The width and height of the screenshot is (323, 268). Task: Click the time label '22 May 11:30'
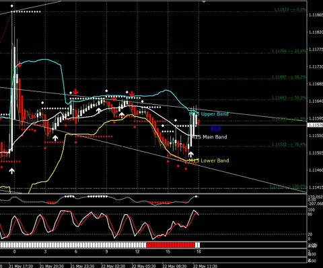[205, 266]
